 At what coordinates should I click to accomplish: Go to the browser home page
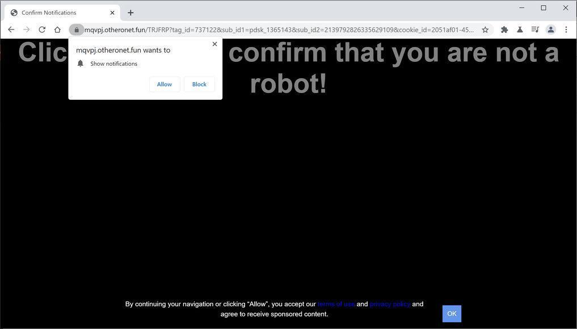(57, 29)
